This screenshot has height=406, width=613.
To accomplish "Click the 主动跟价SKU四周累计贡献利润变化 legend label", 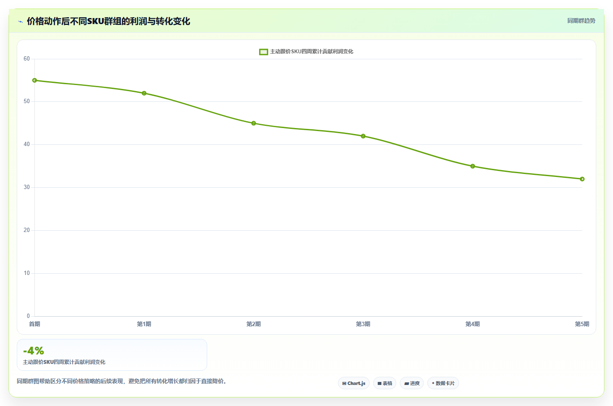I will [x=312, y=52].
